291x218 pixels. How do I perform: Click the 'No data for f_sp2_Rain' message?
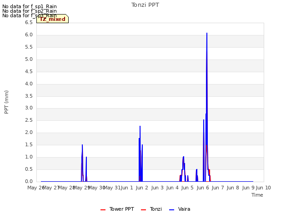[x=30, y=11]
